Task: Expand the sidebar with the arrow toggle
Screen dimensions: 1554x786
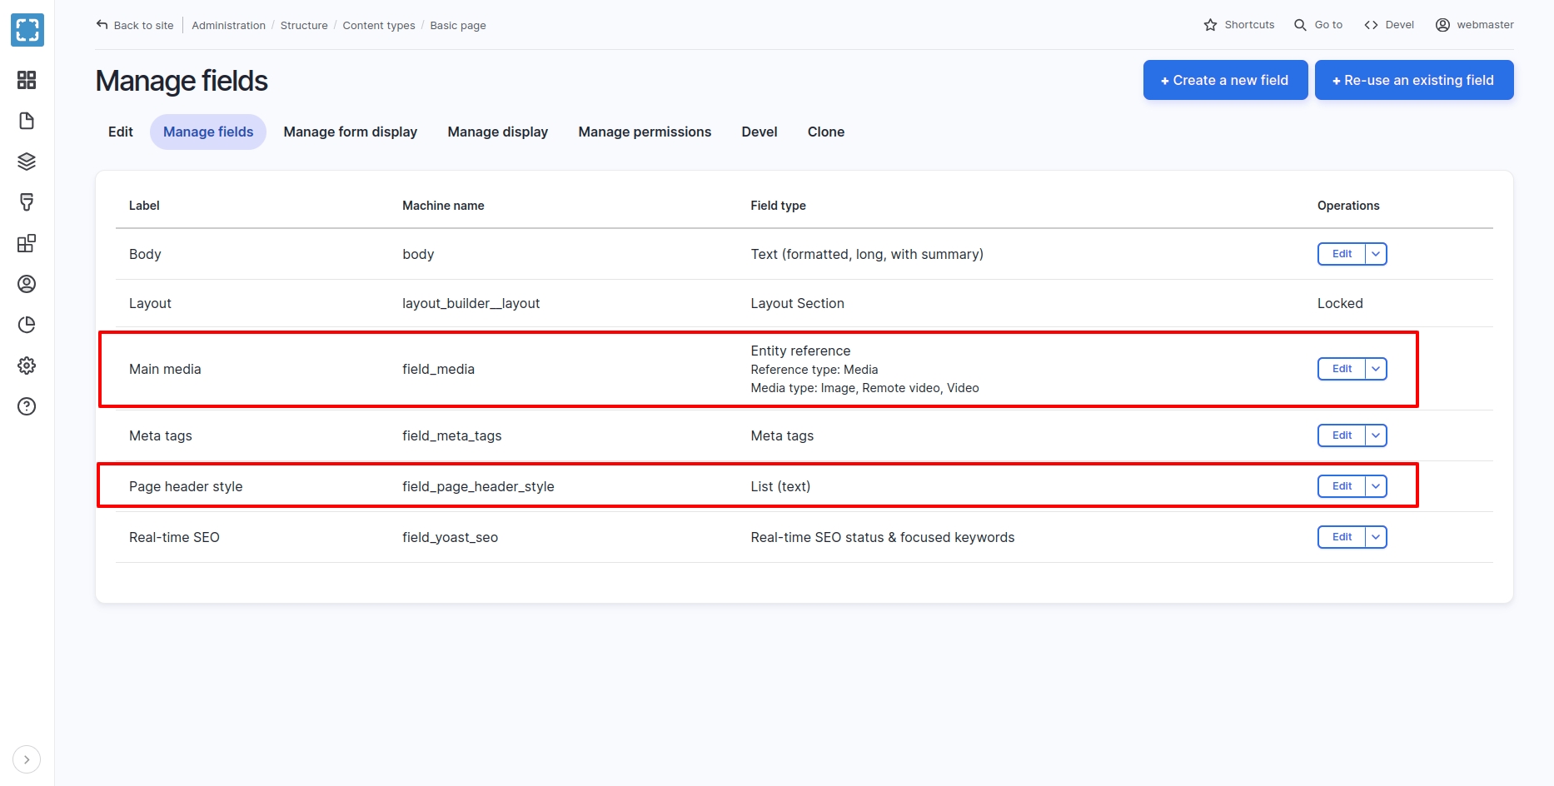Action: [27, 759]
